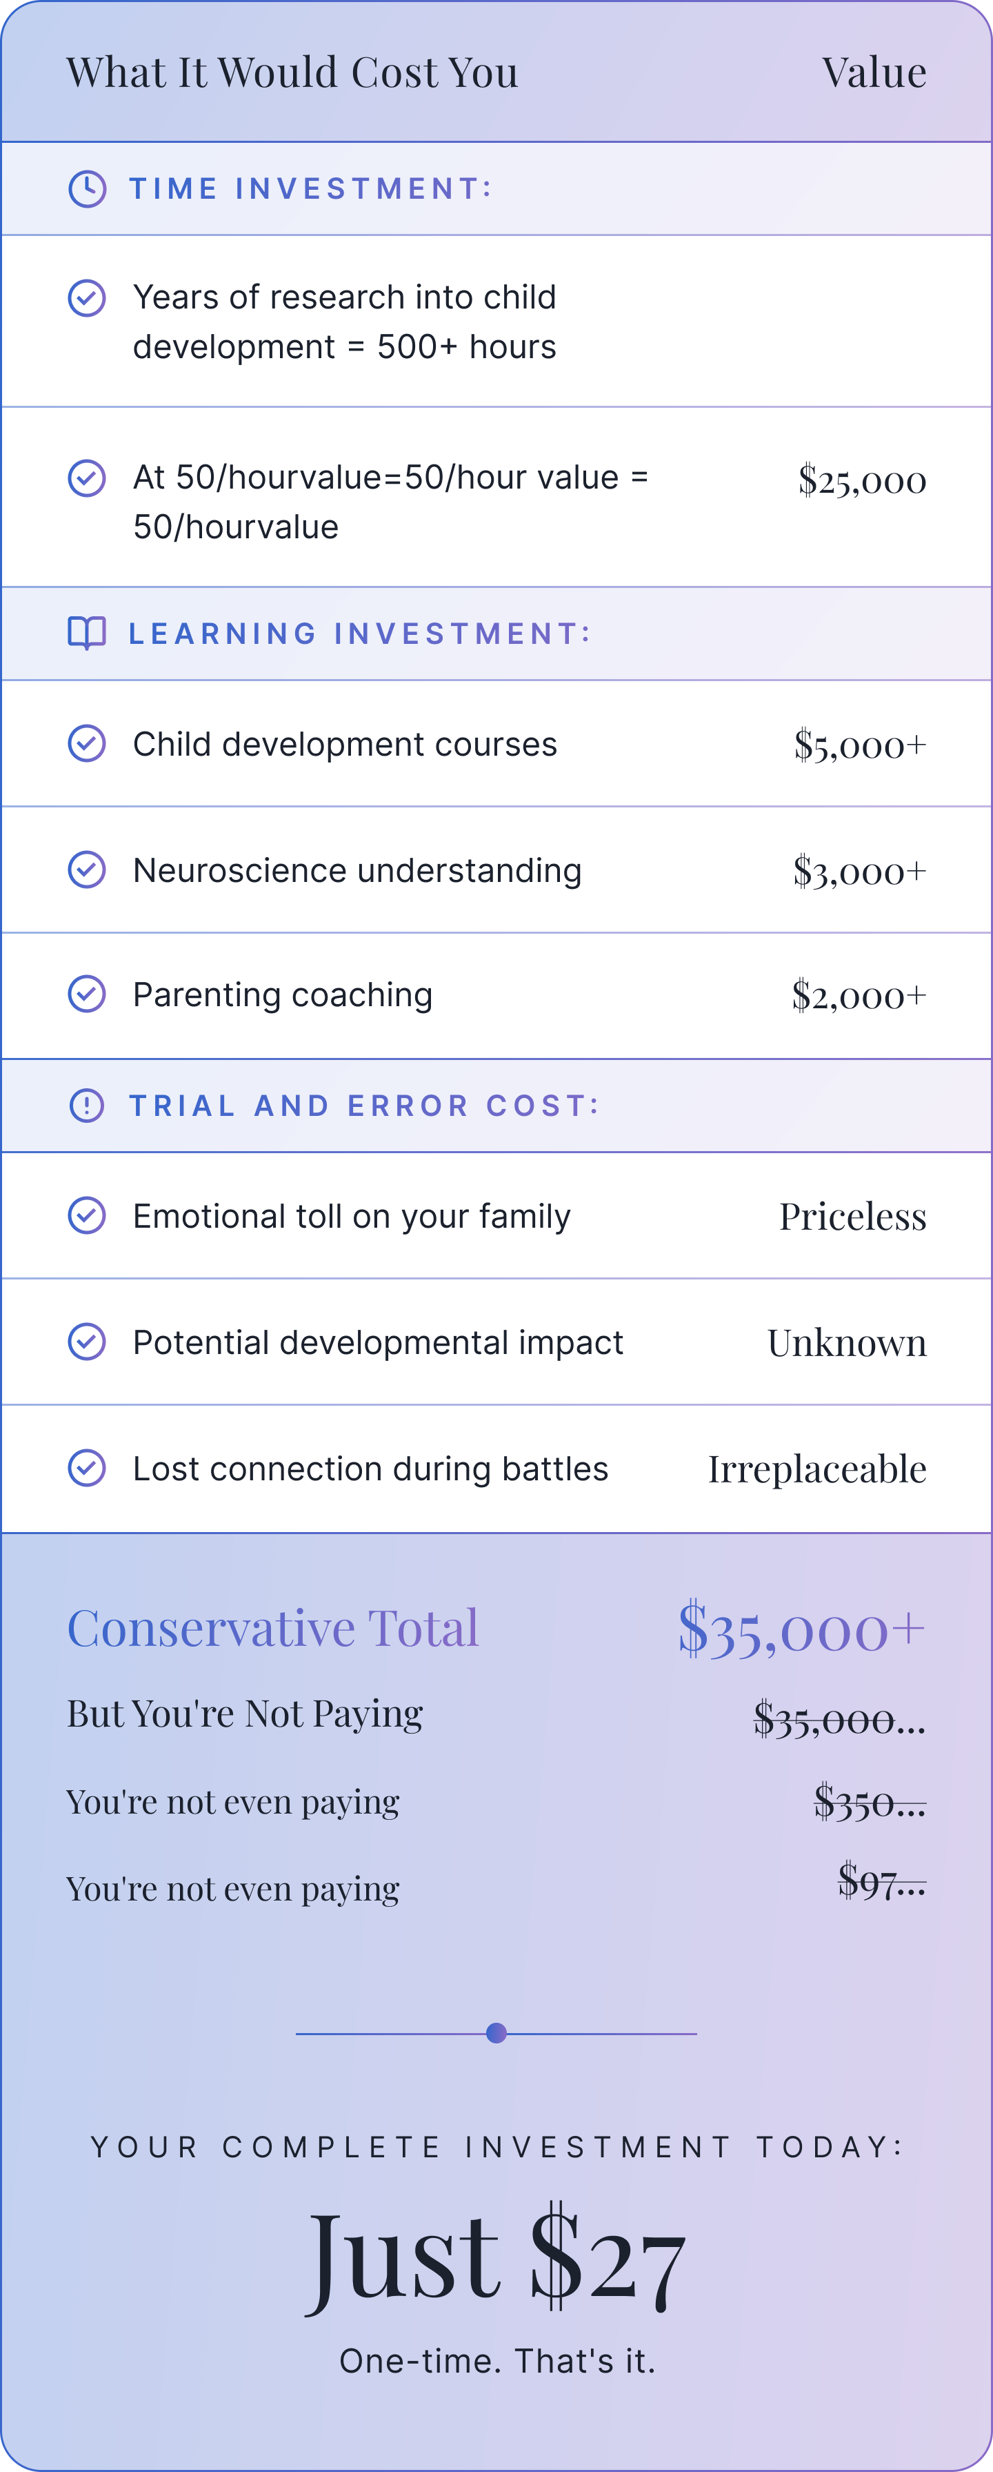The height and width of the screenshot is (2472, 993).
Task: Click the Trial and Error Cost heading
Action: pos(364,1106)
